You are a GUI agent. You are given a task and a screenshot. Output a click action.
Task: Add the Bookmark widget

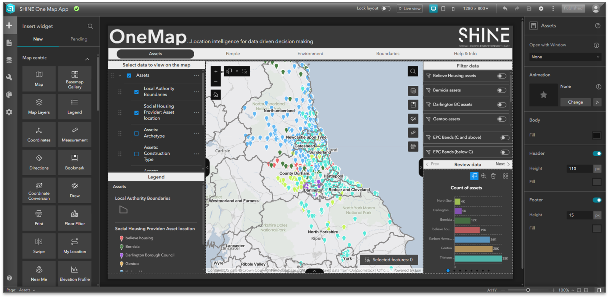point(75,162)
